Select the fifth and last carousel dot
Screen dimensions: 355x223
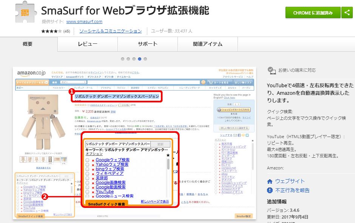click(x=145, y=59)
